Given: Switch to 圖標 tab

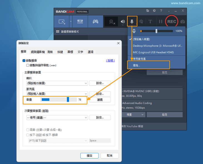Looking at the screenshot, I should pyautogui.click(x=70, y=52).
